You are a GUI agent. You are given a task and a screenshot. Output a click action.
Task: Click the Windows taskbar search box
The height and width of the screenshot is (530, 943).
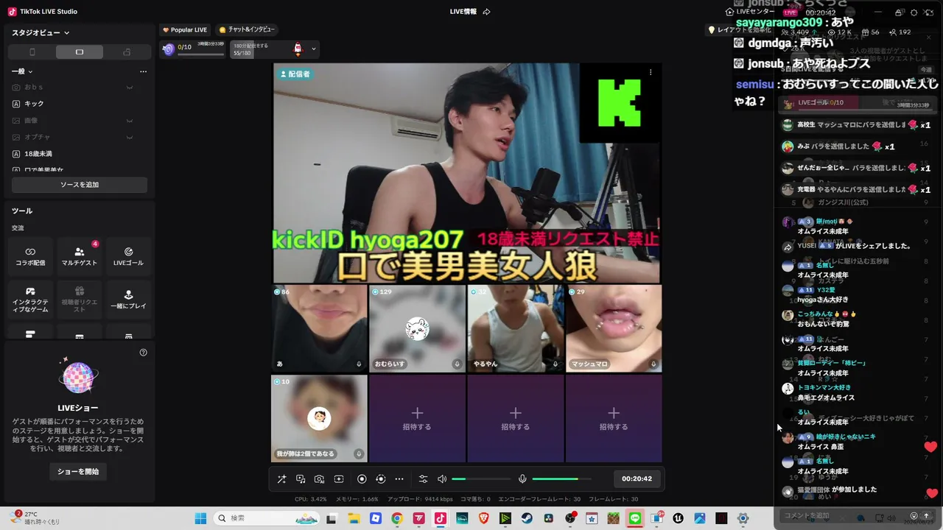[267, 518]
